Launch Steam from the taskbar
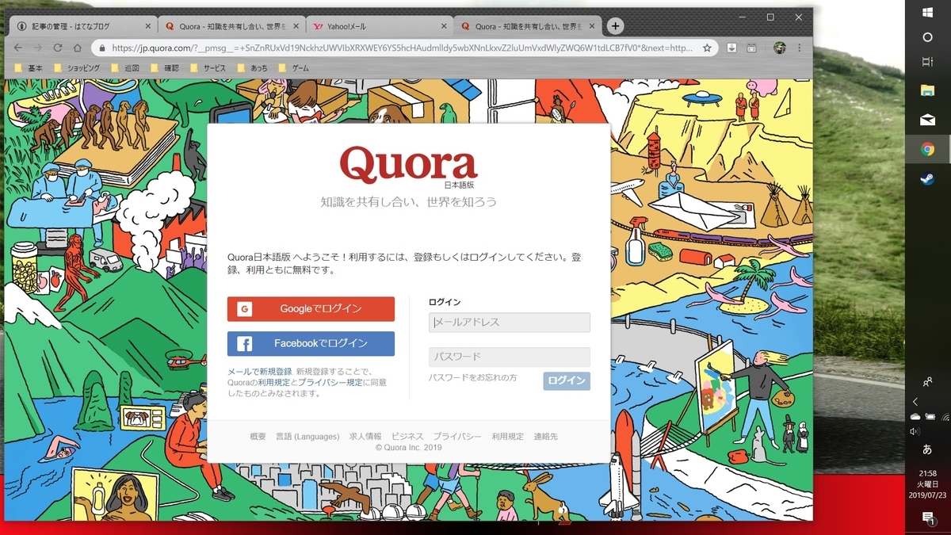 (x=927, y=179)
